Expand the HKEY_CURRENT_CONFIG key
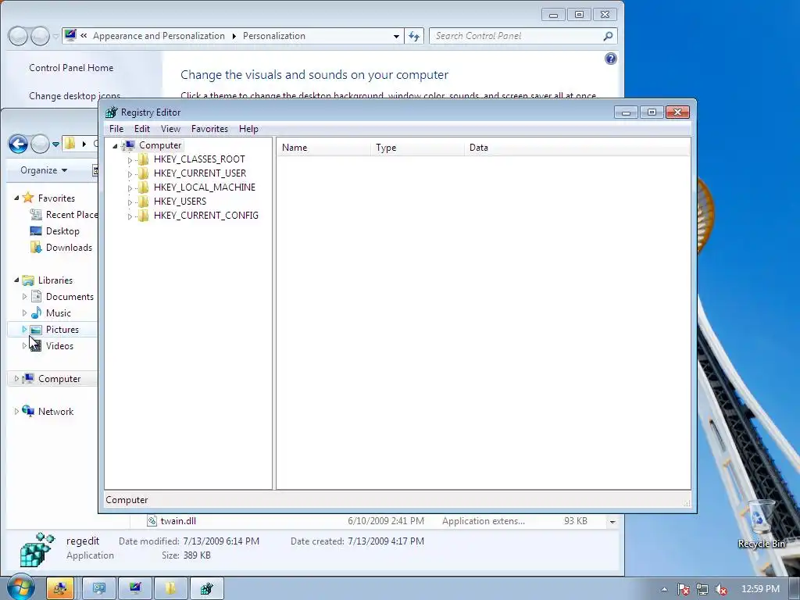Screen dimensions: 800x600 click(130, 216)
